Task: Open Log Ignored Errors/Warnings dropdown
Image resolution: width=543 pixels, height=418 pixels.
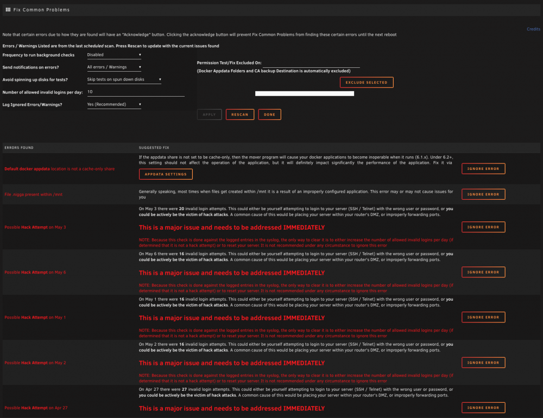Action: pyautogui.click(x=114, y=104)
